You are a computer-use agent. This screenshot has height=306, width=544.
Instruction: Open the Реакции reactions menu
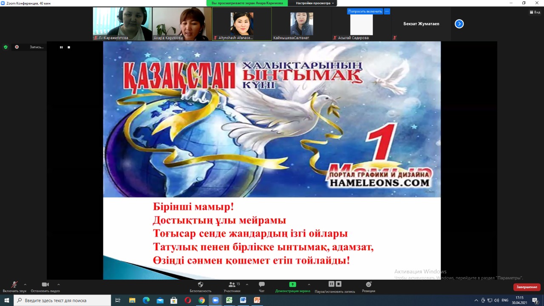(368, 287)
